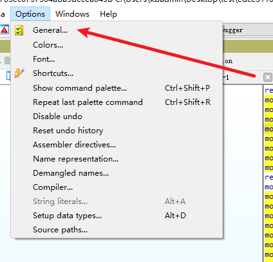Open Shortcuts... configuration
Screen dimensions: 273x262
117,73
